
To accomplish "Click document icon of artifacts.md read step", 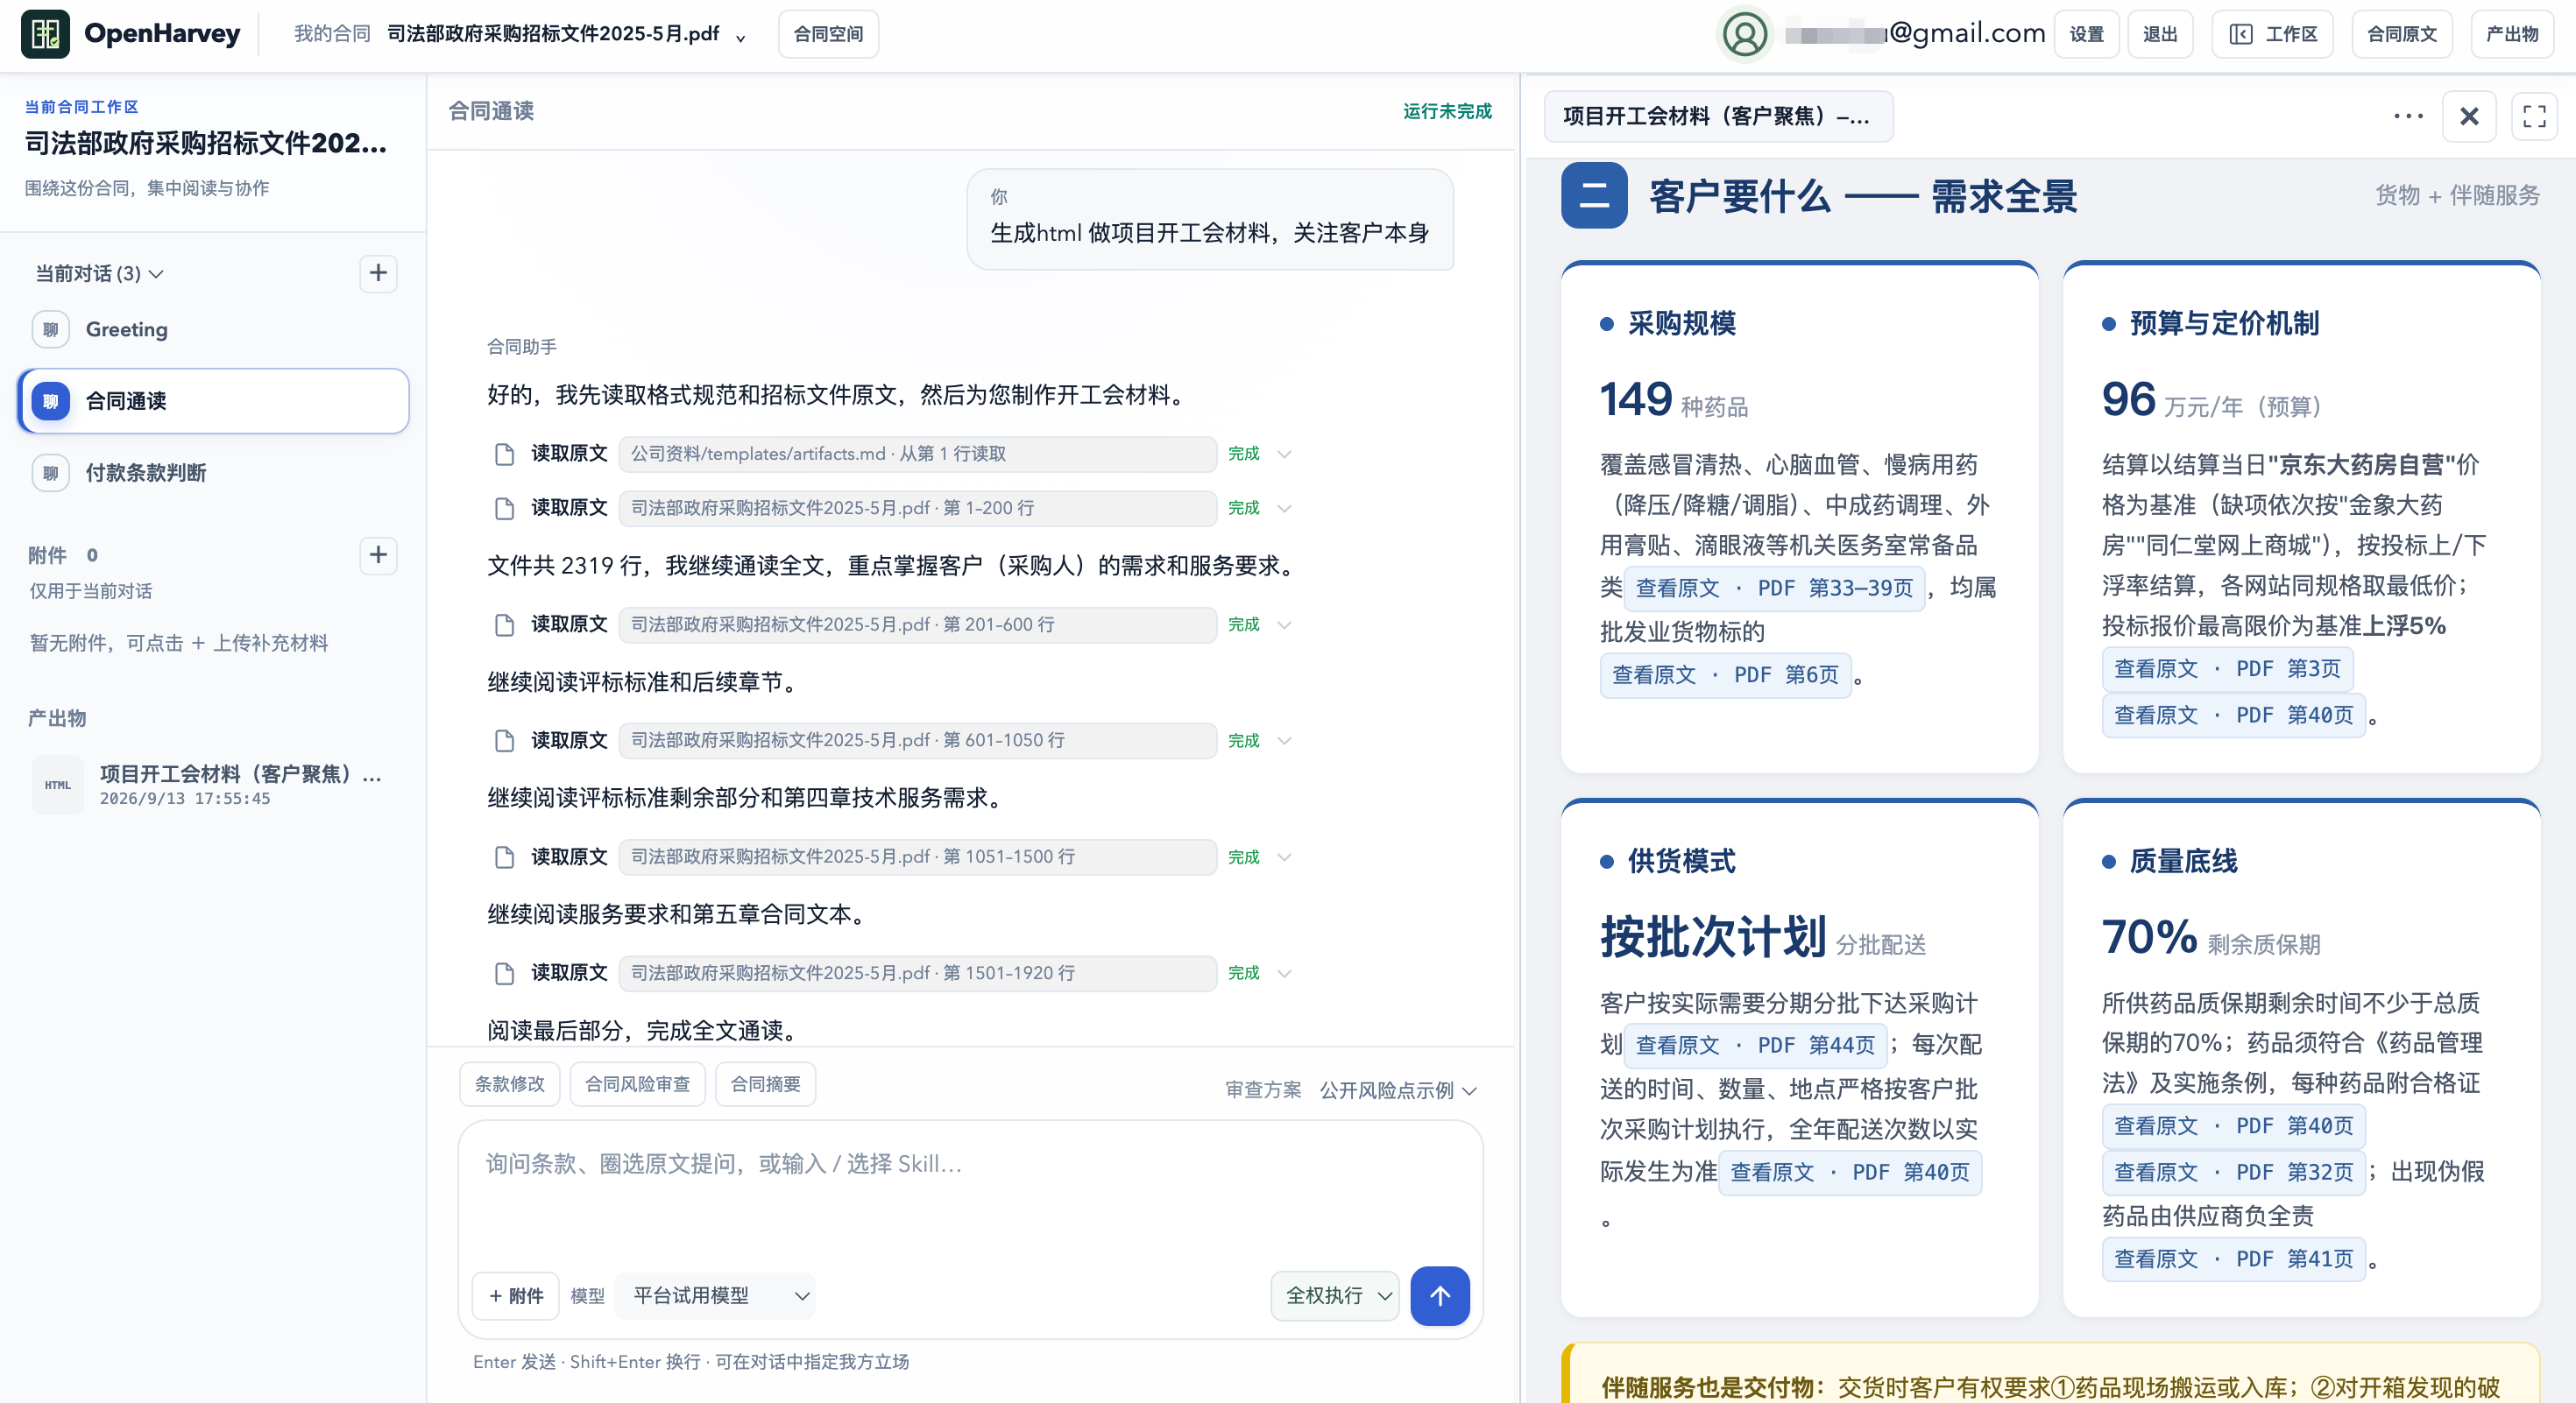I will [504, 454].
